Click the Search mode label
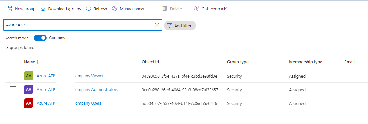 [17, 38]
